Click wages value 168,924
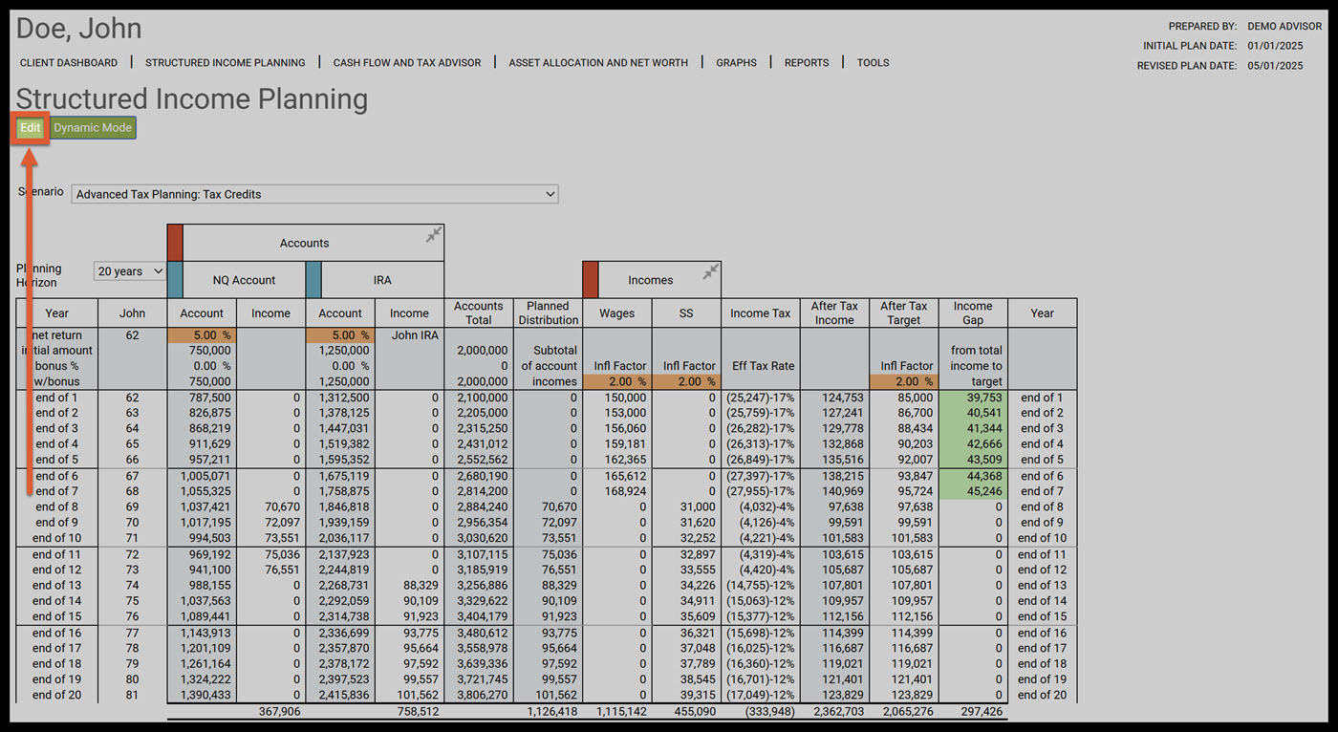Screen dimensions: 1338x732 coord(625,491)
